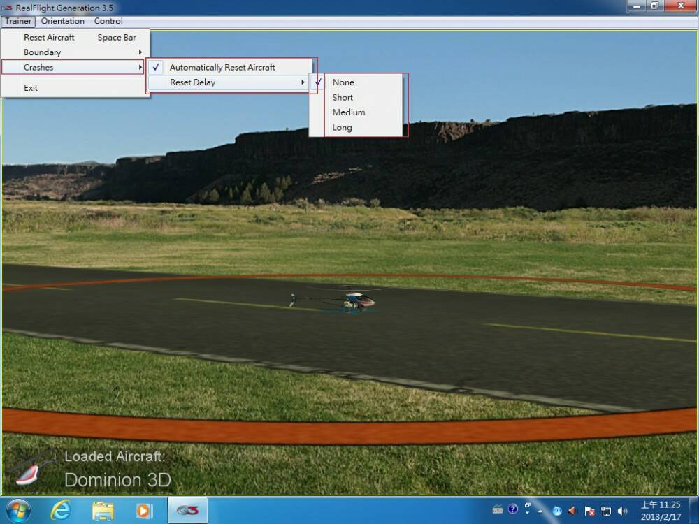Launch Internet Explorer from the taskbar
Viewport: 699px width, 524px height.
point(60,511)
